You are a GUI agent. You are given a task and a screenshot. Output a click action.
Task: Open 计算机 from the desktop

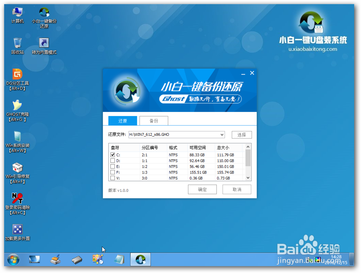[x=17, y=12]
